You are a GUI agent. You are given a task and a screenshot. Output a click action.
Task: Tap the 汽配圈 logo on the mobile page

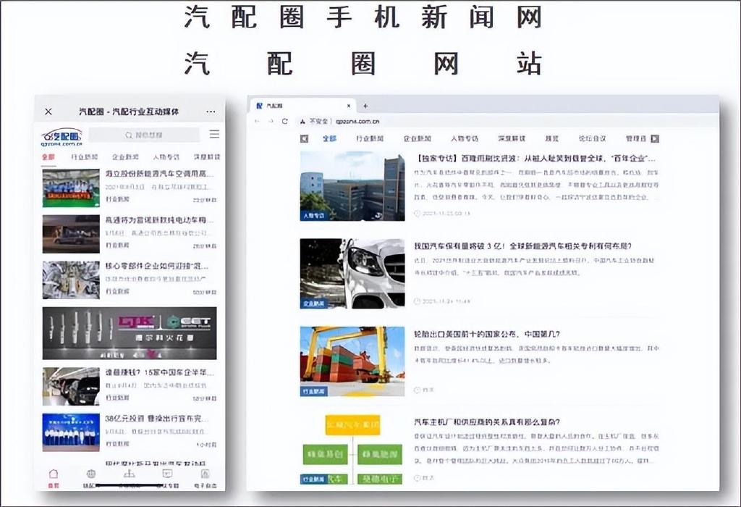(62, 137)
